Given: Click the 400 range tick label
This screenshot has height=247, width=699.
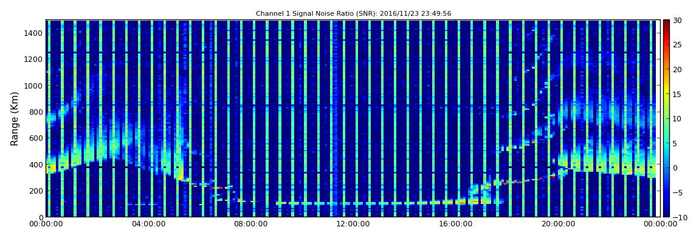Looking at the screenshot, I should tap(36, 164).
